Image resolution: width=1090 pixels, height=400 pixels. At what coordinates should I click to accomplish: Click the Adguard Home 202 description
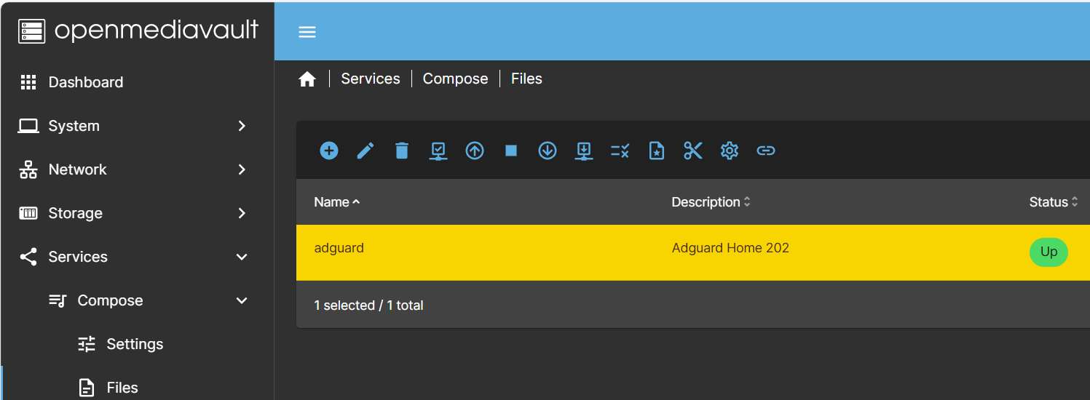click(730, 248)
